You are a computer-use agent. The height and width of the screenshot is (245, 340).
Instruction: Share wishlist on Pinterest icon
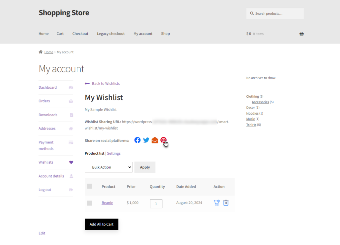(x=163, y=140)
